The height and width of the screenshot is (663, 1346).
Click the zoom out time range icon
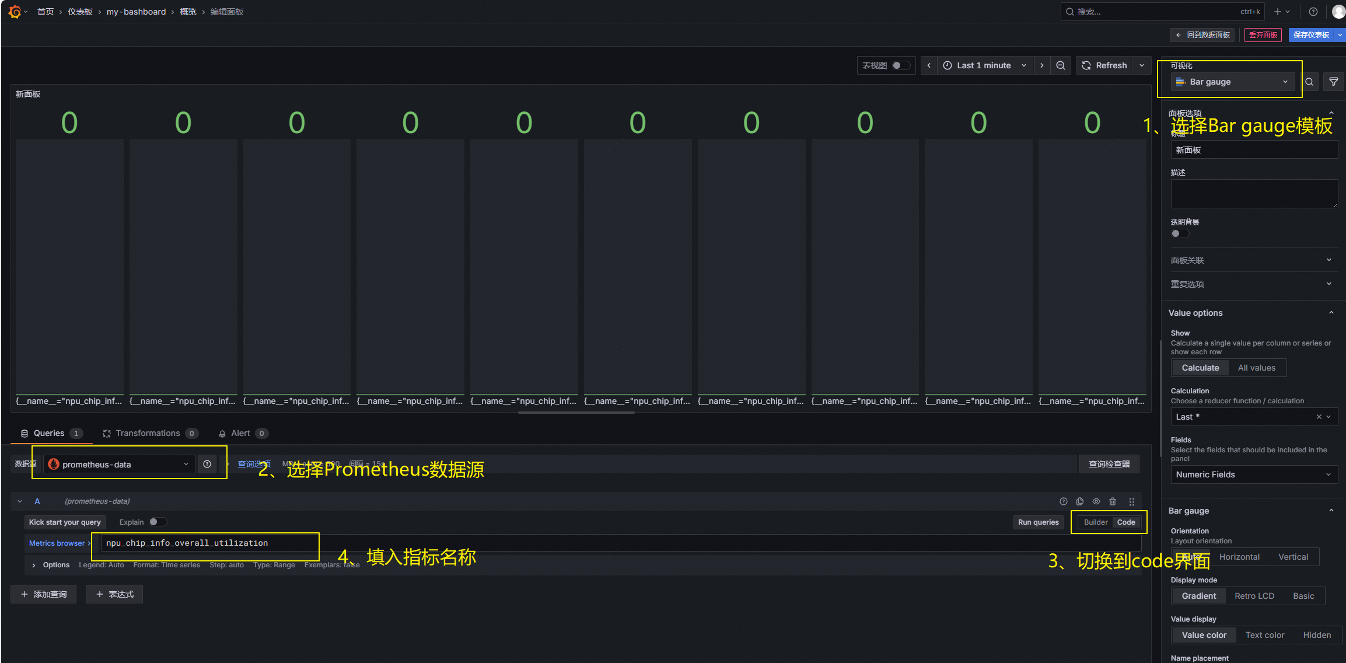(x=1061, y=65)
